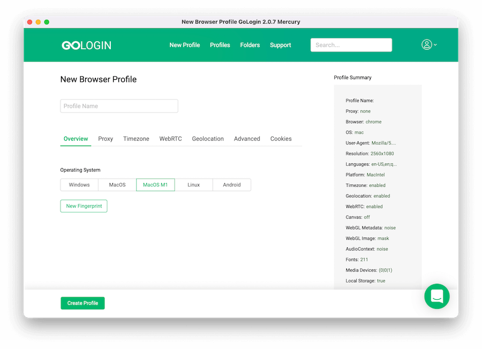Click the Profile Summary heading
482x349 pixels.
pyautogui.click(x=352, y=78)
